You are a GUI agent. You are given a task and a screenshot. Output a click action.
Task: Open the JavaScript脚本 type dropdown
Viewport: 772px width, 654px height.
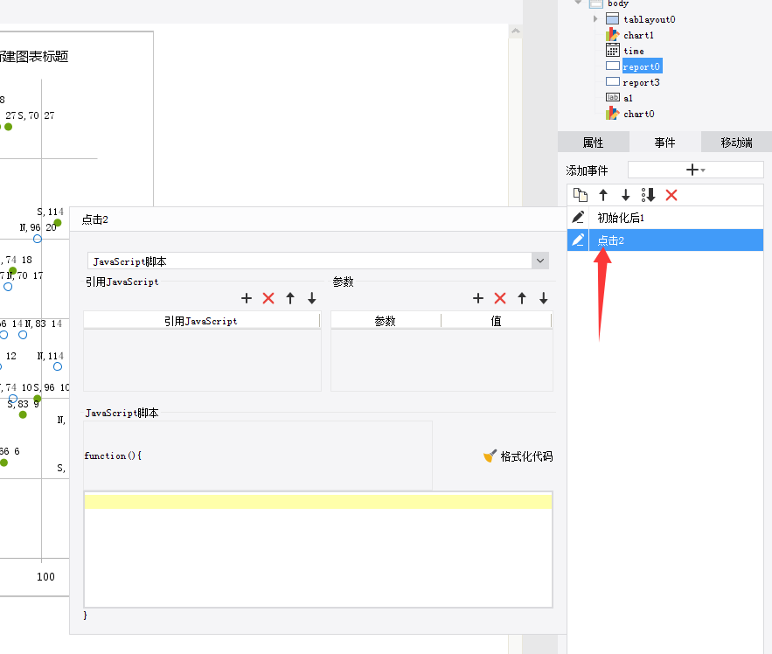540,261
